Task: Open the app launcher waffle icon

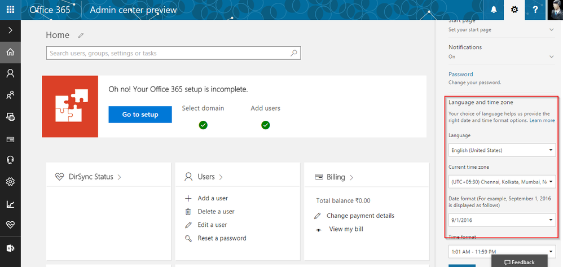Action: click(x=10, y=10)
